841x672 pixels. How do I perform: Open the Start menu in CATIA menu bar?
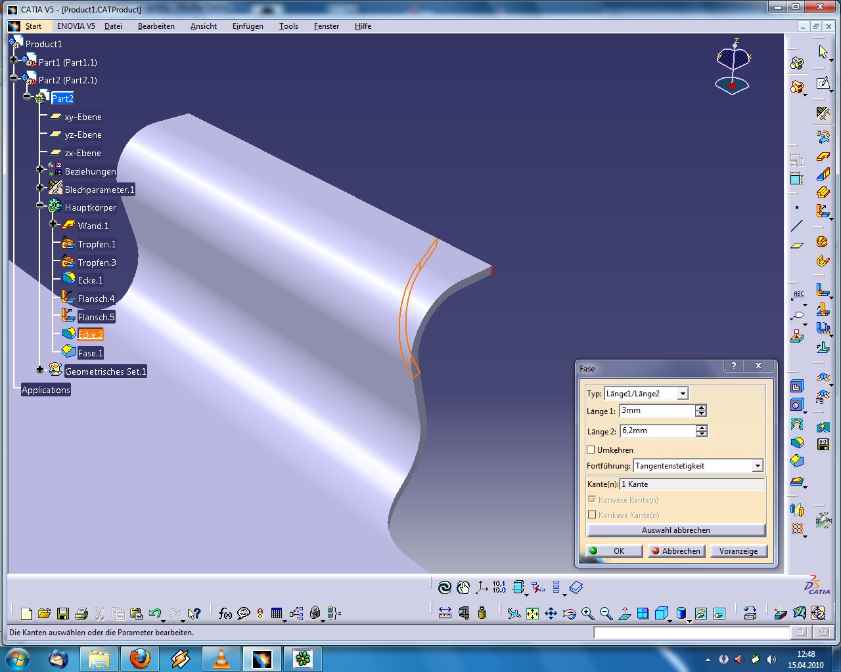34,26
